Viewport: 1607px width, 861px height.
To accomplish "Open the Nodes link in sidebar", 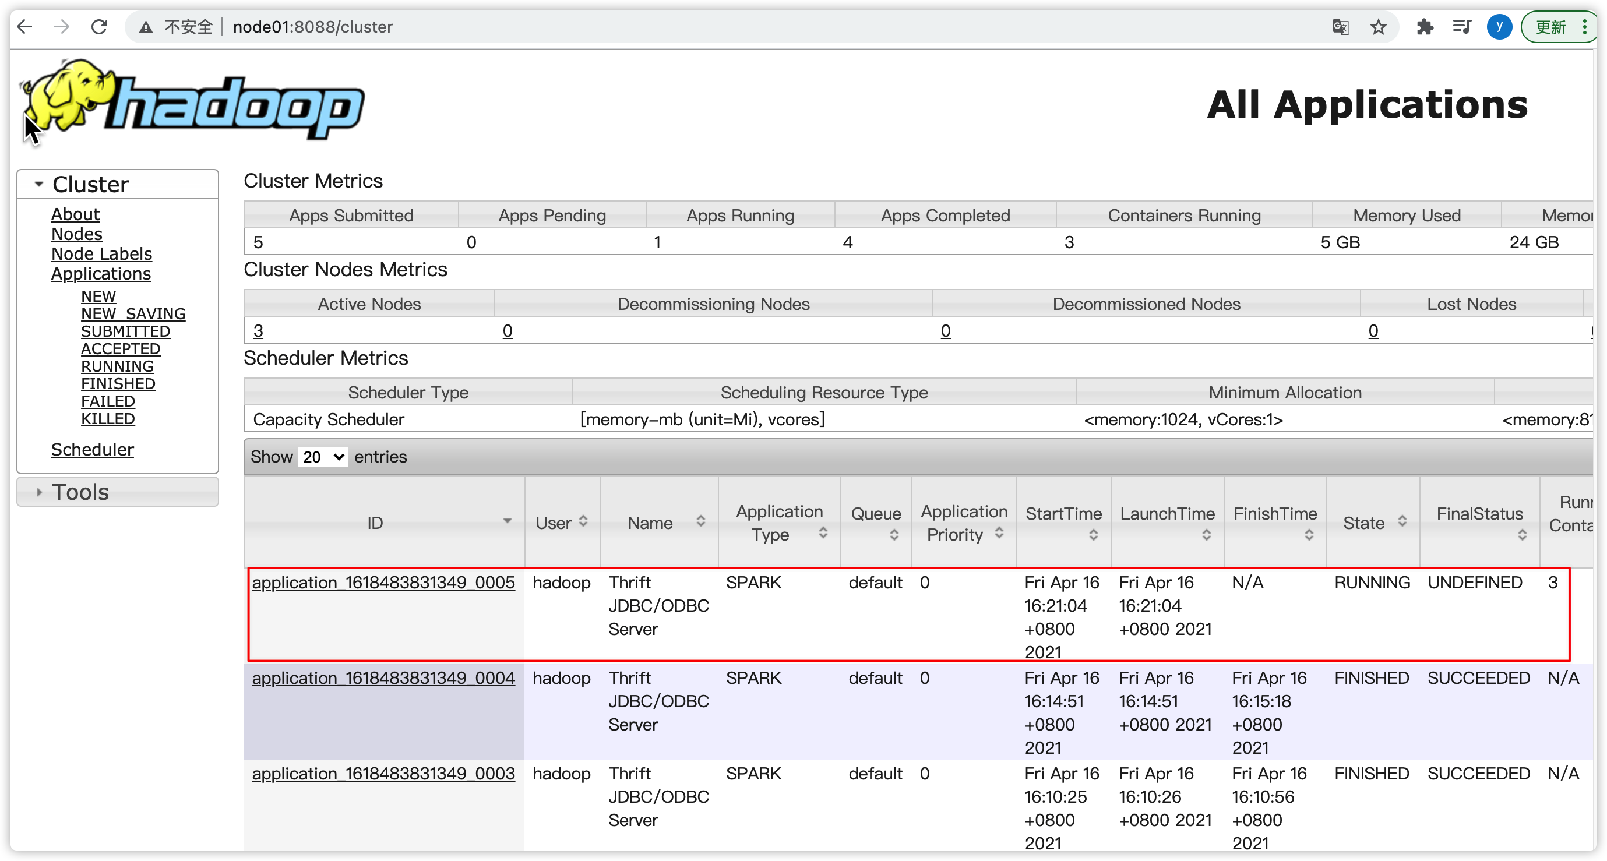I will 77,234.
